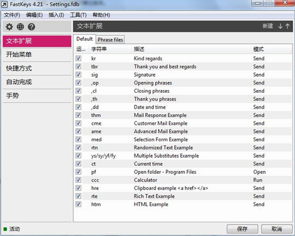Toggle the ,th Thank you phrases checkbox
Viewport: 295px width, 236px height.
(78, 99)
